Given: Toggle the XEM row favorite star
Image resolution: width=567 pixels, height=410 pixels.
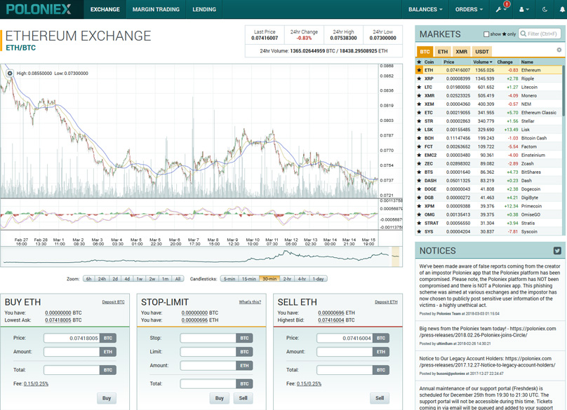Looking at the screenshot, I should point(419,104).
